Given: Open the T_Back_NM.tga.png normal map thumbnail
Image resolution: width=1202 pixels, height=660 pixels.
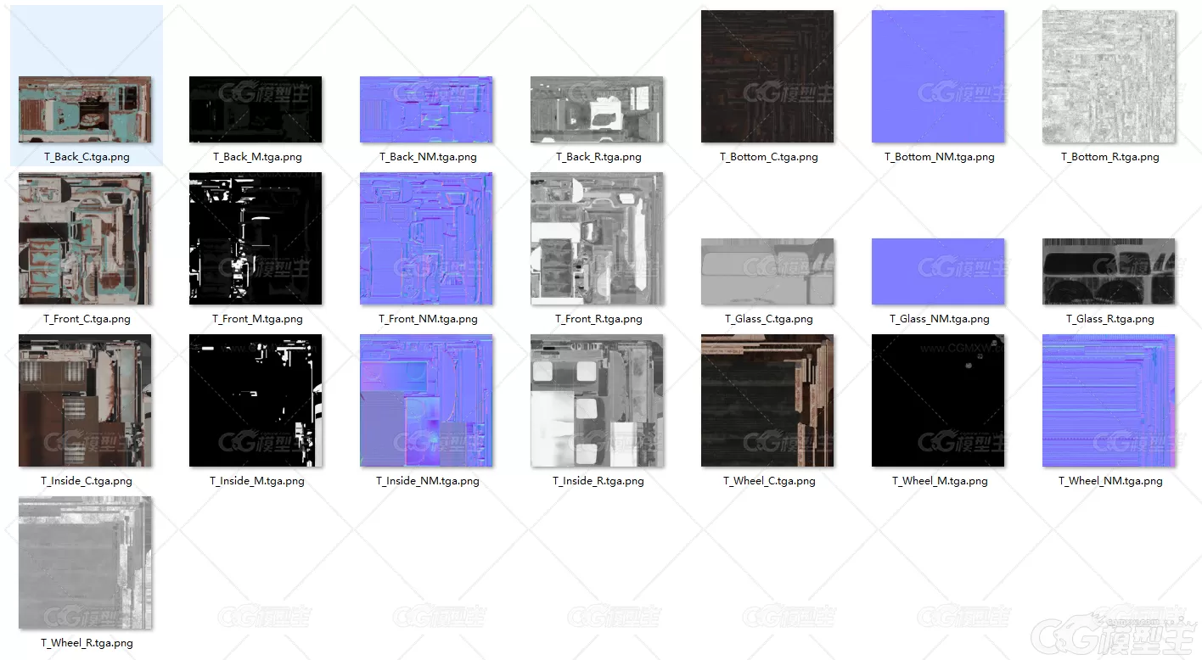Looking at the screenshot, I should [426, 109].
